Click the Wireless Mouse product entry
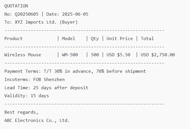Viewport: 190px width, 129px height. coord(23,55)
